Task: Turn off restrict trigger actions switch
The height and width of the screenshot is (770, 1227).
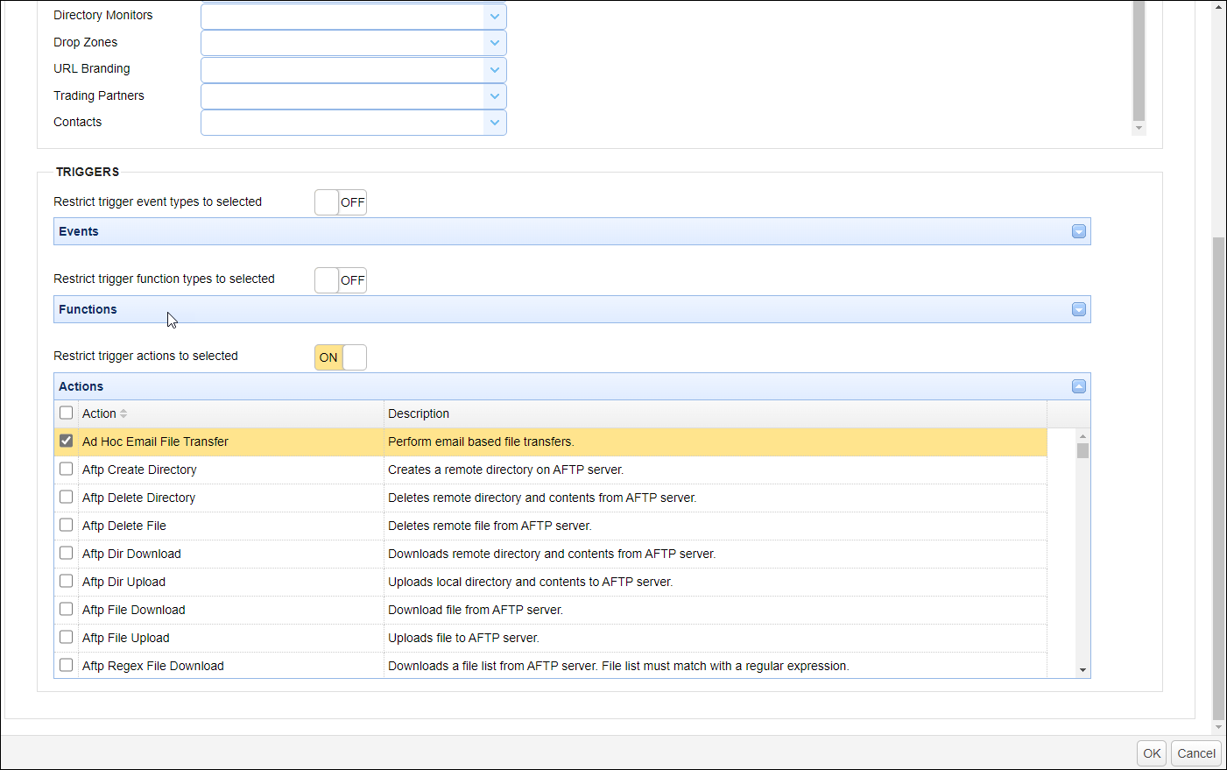Action: point(341,357)
